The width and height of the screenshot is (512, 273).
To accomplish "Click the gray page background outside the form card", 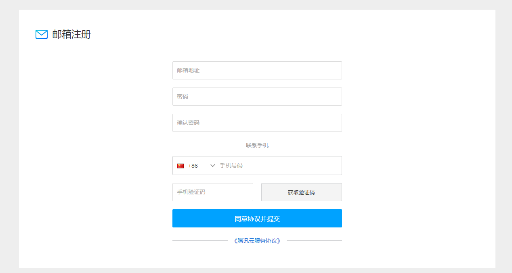I will [9, 137].
